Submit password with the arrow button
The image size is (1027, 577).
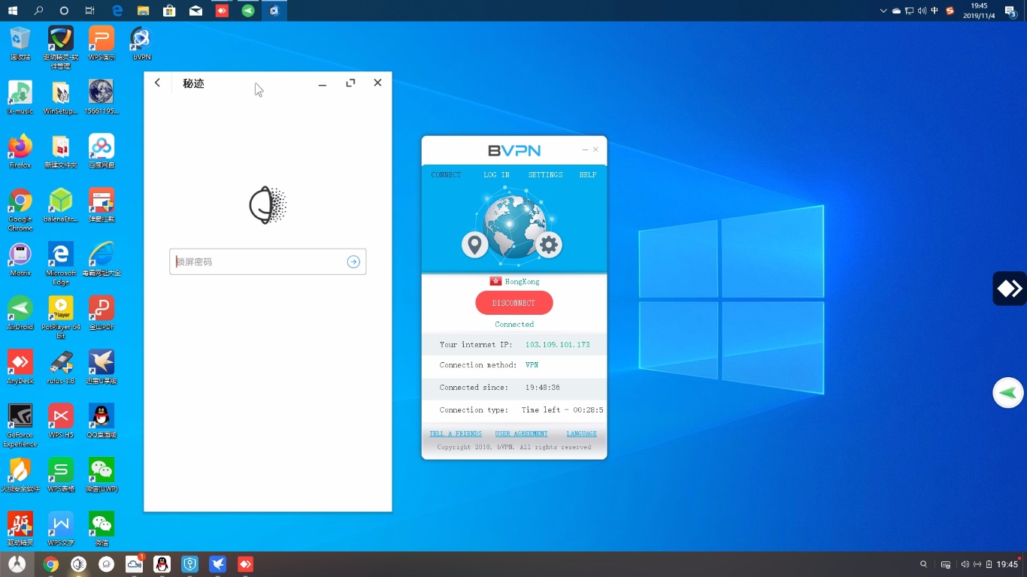[x=353, y=261]
